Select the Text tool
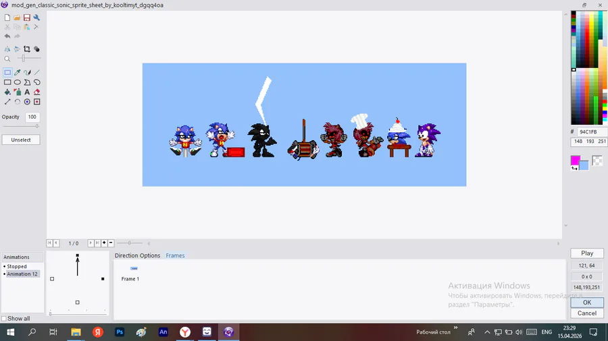This screenshot has height=341, width=608. [27, 92]
